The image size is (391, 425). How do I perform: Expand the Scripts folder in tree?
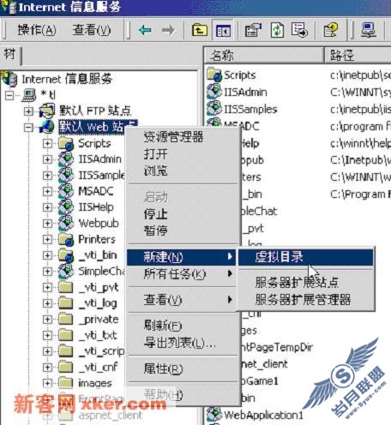tap(47, 143)
